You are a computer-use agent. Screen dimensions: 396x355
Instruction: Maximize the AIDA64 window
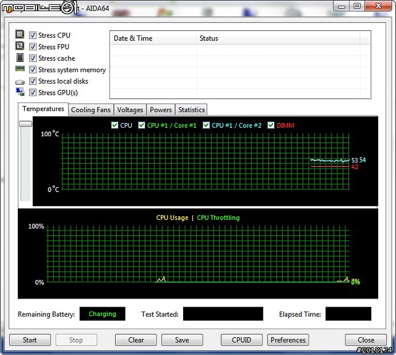[357, 6]
